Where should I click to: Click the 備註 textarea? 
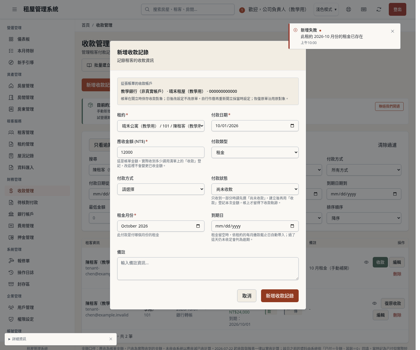click(208, 269)
